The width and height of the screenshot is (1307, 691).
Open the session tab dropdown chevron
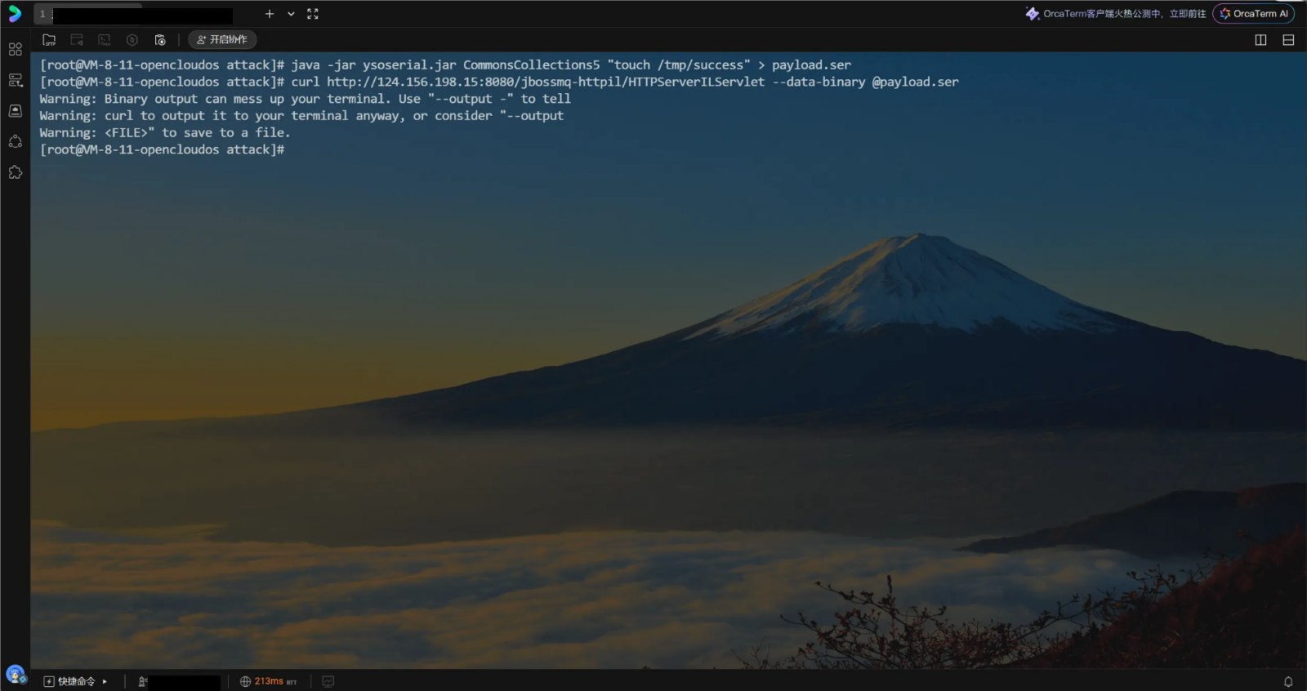291,14
